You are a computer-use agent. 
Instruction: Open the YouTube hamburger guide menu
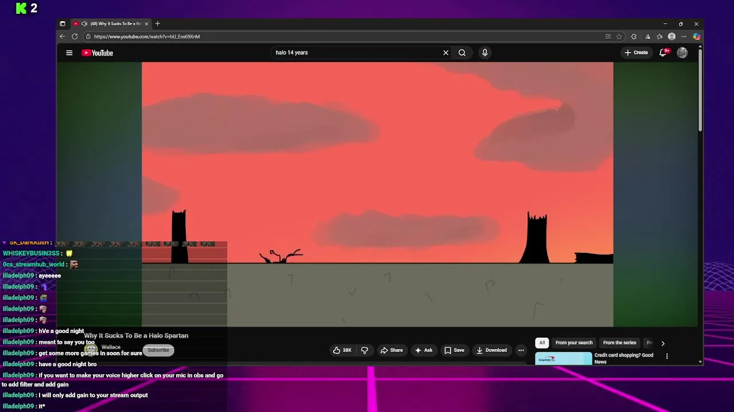coord(69,53)
